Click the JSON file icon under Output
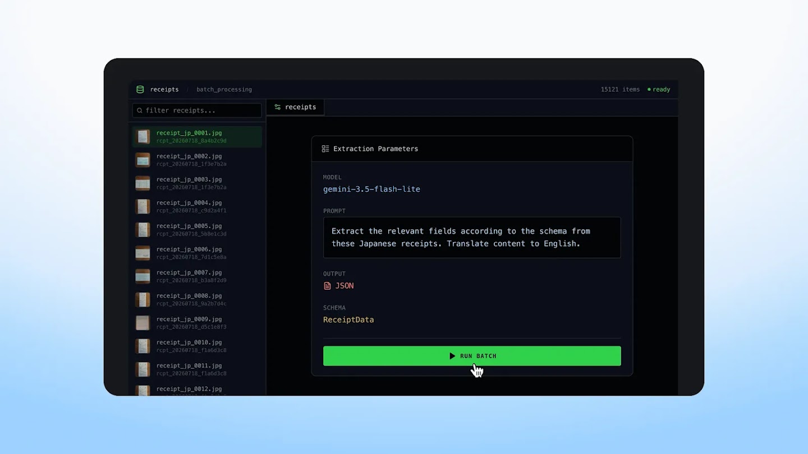The height and width of the screenshot is (454, 808). (327, 286)
